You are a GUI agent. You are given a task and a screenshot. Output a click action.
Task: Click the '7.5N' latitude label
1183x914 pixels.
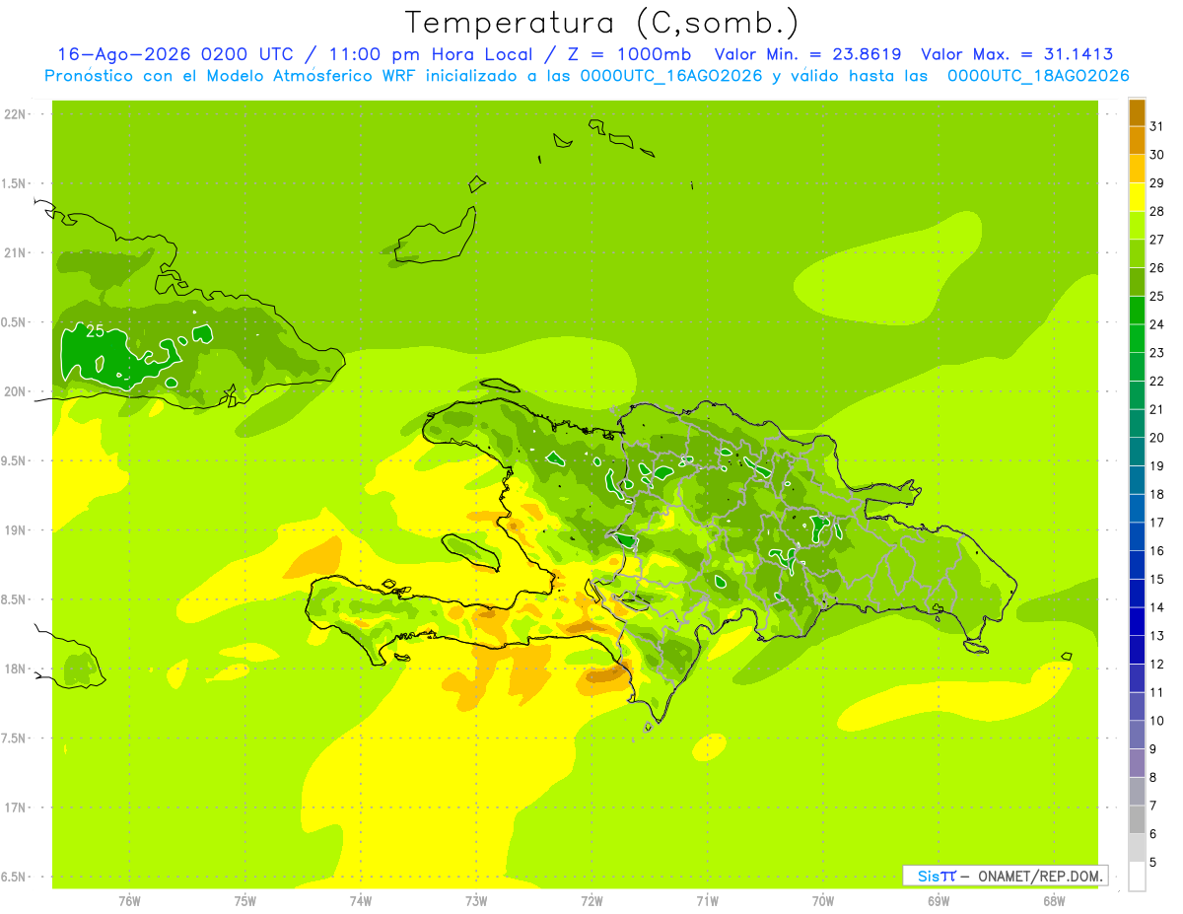(x=14, y=738)
